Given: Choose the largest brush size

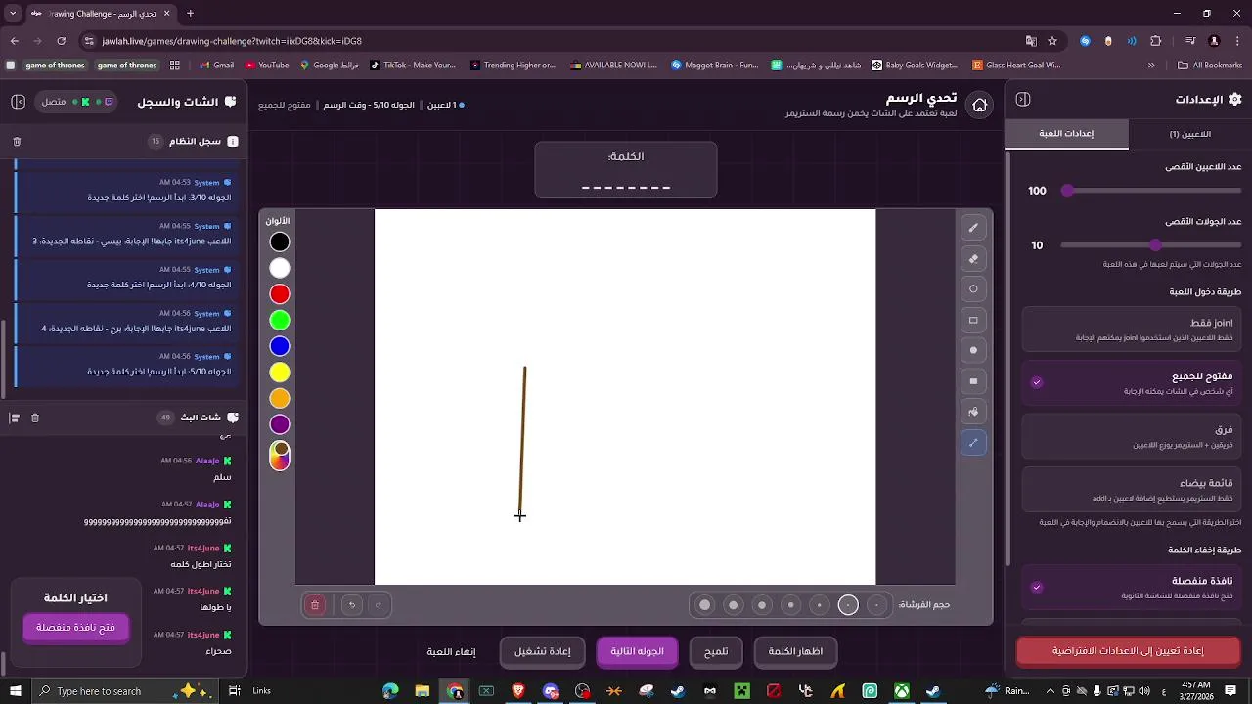Looking at the screenshot, I should 704,605.
